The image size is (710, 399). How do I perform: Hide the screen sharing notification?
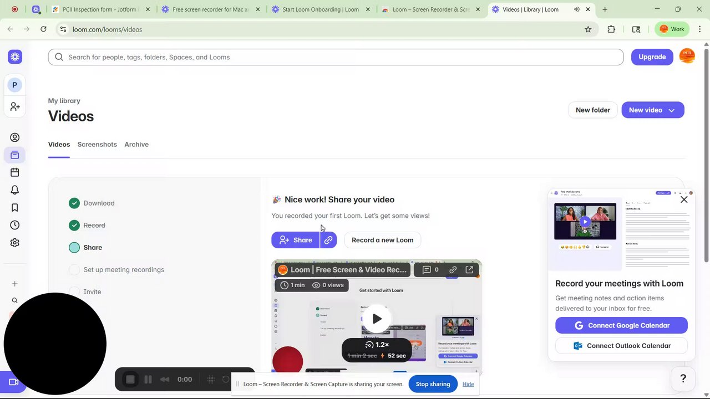[468, 384]
